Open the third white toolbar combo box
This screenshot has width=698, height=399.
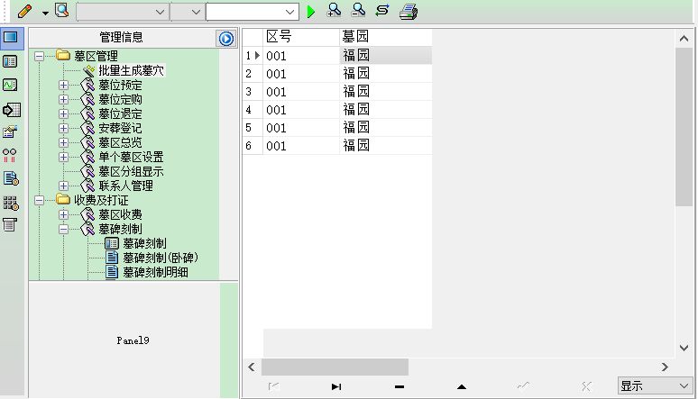[x=252, y=12]
